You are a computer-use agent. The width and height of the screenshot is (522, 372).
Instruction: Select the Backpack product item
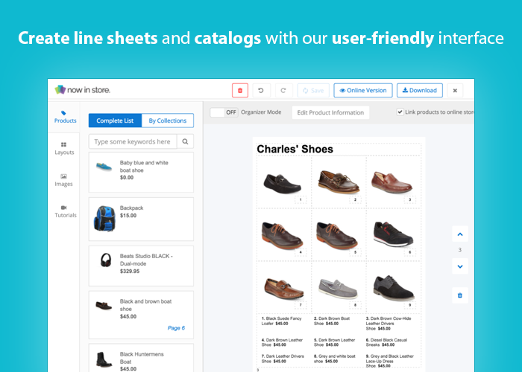point(141,219)
